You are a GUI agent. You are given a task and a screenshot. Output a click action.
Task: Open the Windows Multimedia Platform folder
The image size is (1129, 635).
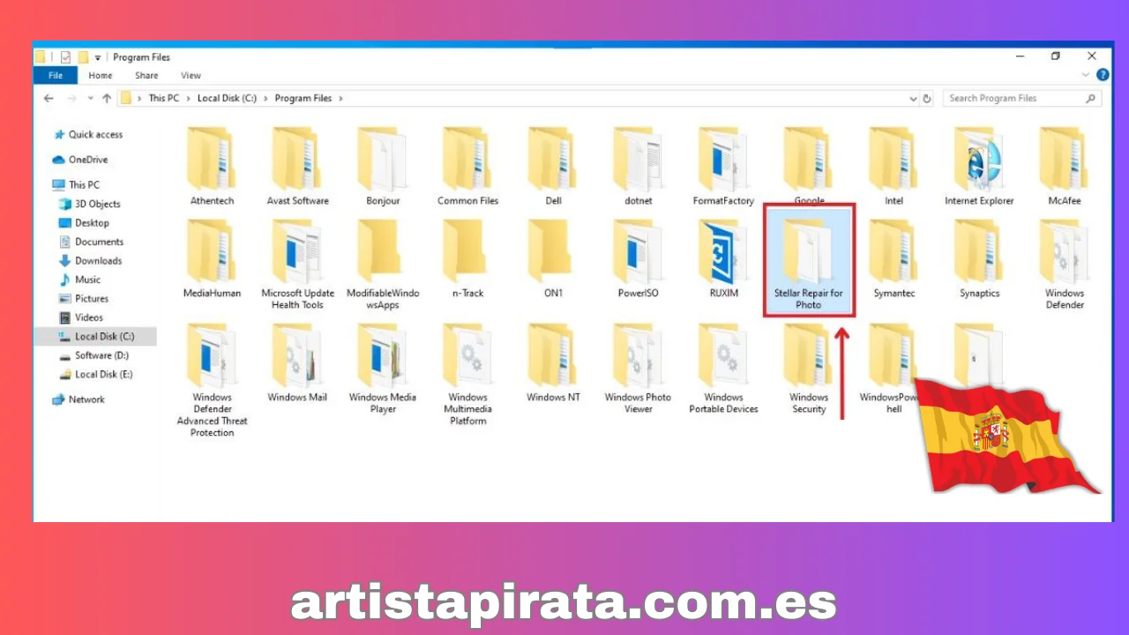(x=467, y=375)
